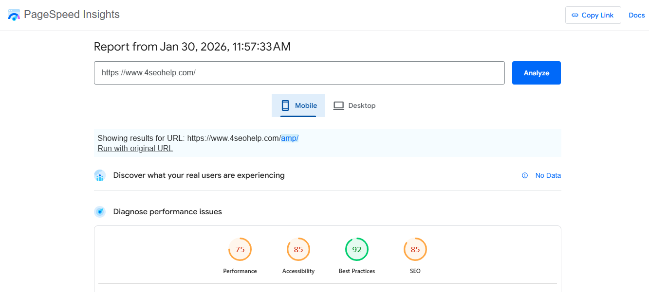
Task: Click the Accessibility score circle showing 85
Action: (x=298, y=249)
